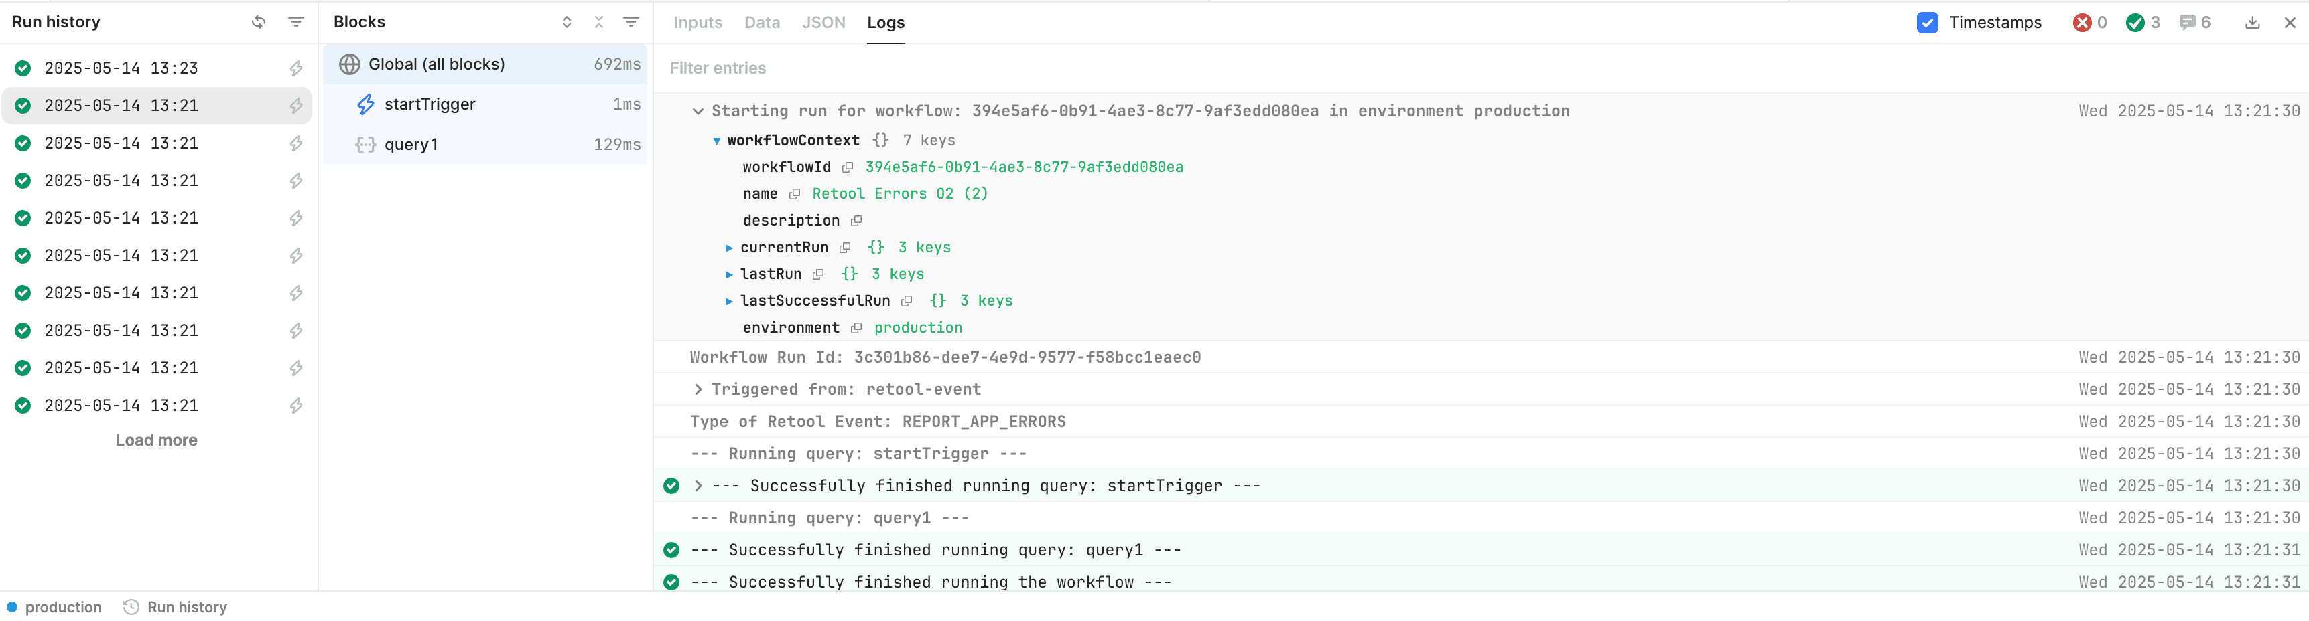Click the collapse-all icon in Blocks panel

pyautogui.click(x=598, y=21)
